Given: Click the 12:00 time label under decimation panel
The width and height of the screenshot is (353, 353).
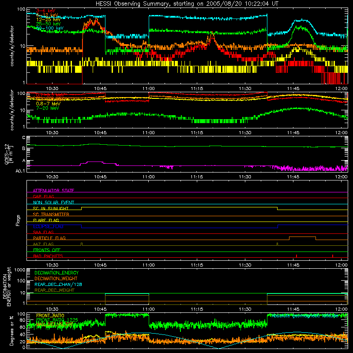Looking at the screenshot, I should click(x=341, y=309).
